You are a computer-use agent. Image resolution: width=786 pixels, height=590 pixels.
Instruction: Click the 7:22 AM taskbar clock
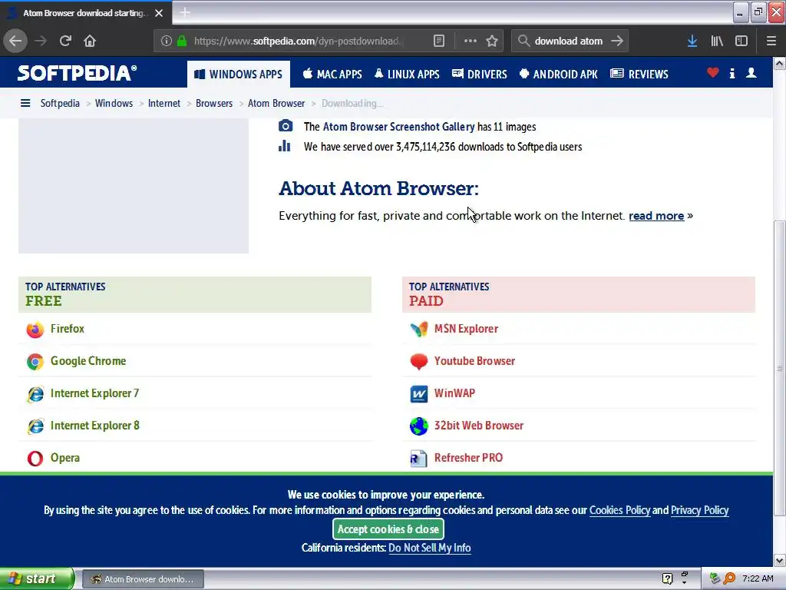coord(758,578)
